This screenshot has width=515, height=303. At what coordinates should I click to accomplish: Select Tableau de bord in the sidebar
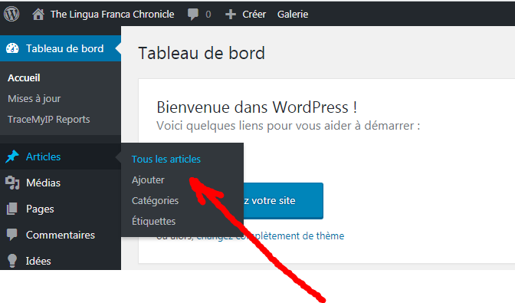tap(64, 48)
